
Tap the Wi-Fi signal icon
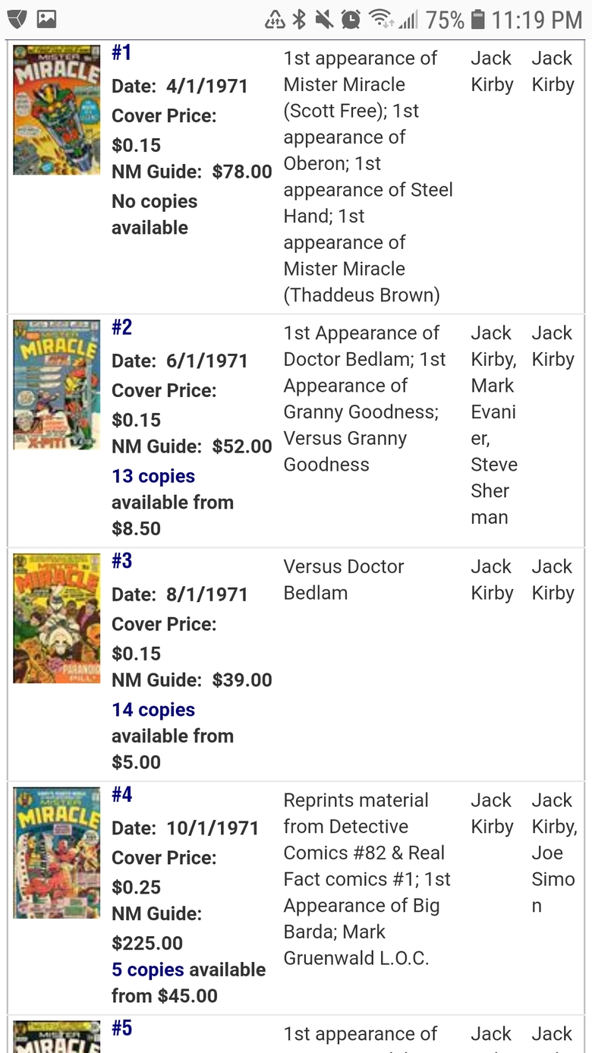(x=379, y=20)
